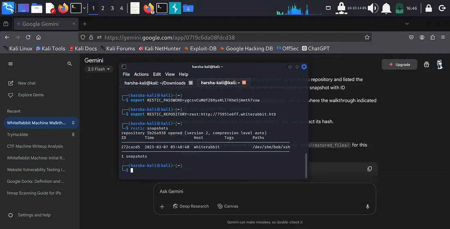The image size is (450, 229).
Task: Open Exploit-DB bookmark
Action: pos(200,49)
